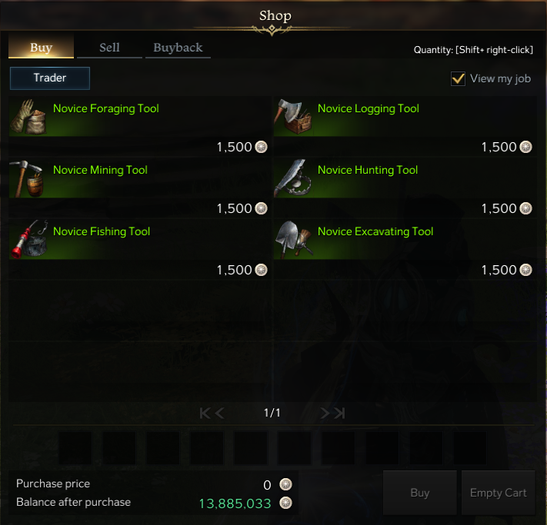547x525 pixels.
Task: Switch to the Sell tab
Action: (x=109, y=48)
